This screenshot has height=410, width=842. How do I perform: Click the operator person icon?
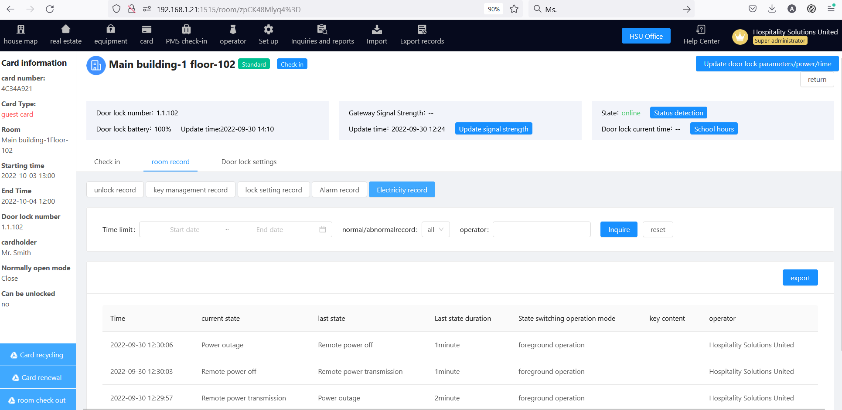[x=233, y=29]
